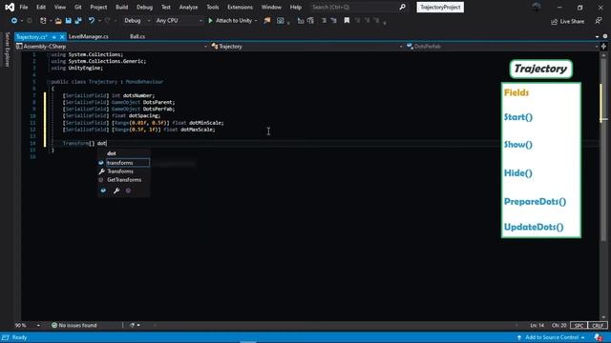Open the open-documents list dropdown arrow
Screen dimensions: 611x343
click(597, 36)
